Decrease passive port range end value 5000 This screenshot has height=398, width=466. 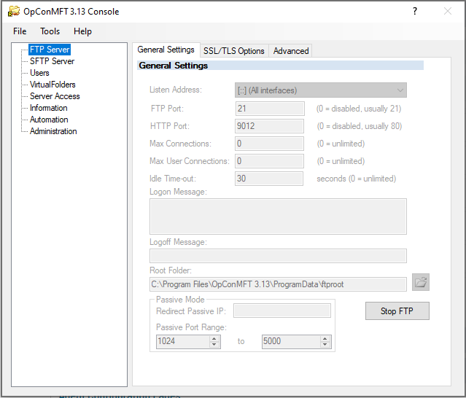325,345
